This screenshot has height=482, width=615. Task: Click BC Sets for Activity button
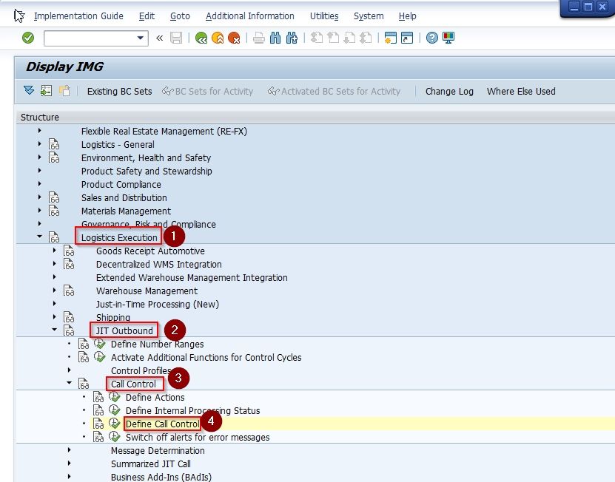(208, 92)
